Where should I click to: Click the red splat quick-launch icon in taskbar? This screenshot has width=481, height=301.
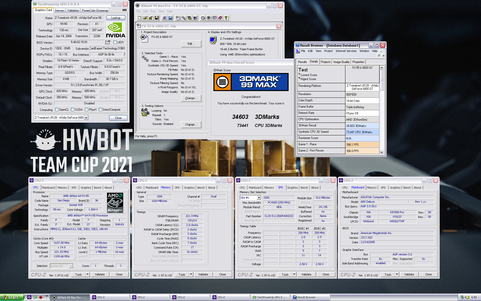click(41, 297)
